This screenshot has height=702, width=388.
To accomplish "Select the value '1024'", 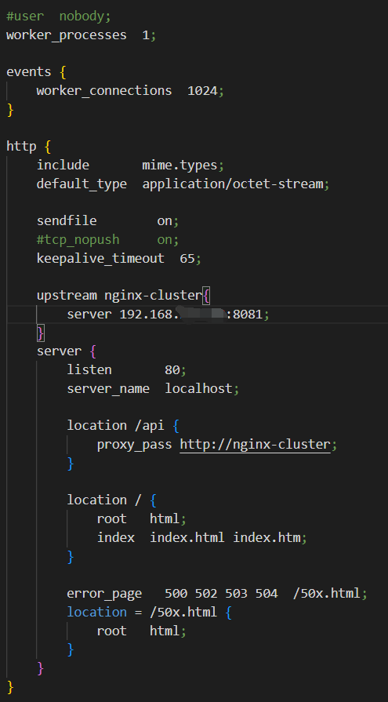I will click(x=202, y=91).
